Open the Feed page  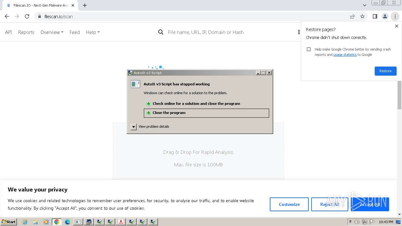point(74,32)
